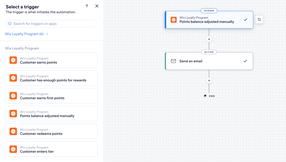
Task: Open the Send an email action card
Action: [209, 61]
